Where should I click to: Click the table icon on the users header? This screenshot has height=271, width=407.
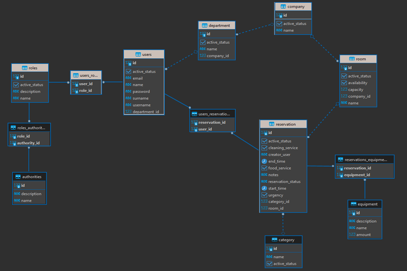pyautogui.click(x=138, y=54)
